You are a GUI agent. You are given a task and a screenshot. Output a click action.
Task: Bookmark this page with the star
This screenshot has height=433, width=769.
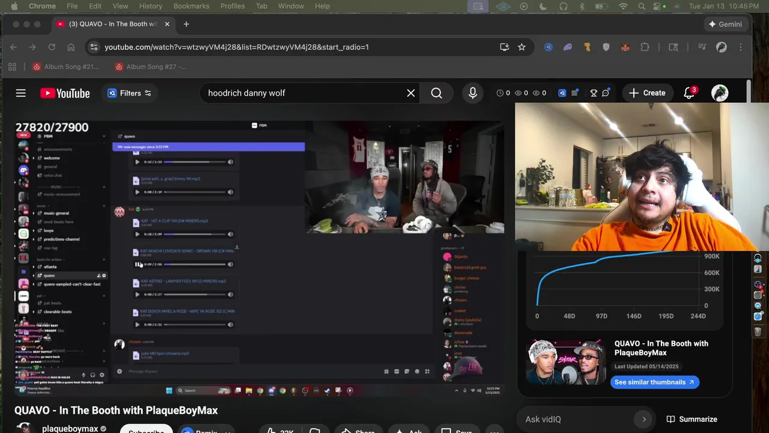[x=521, y=47]
